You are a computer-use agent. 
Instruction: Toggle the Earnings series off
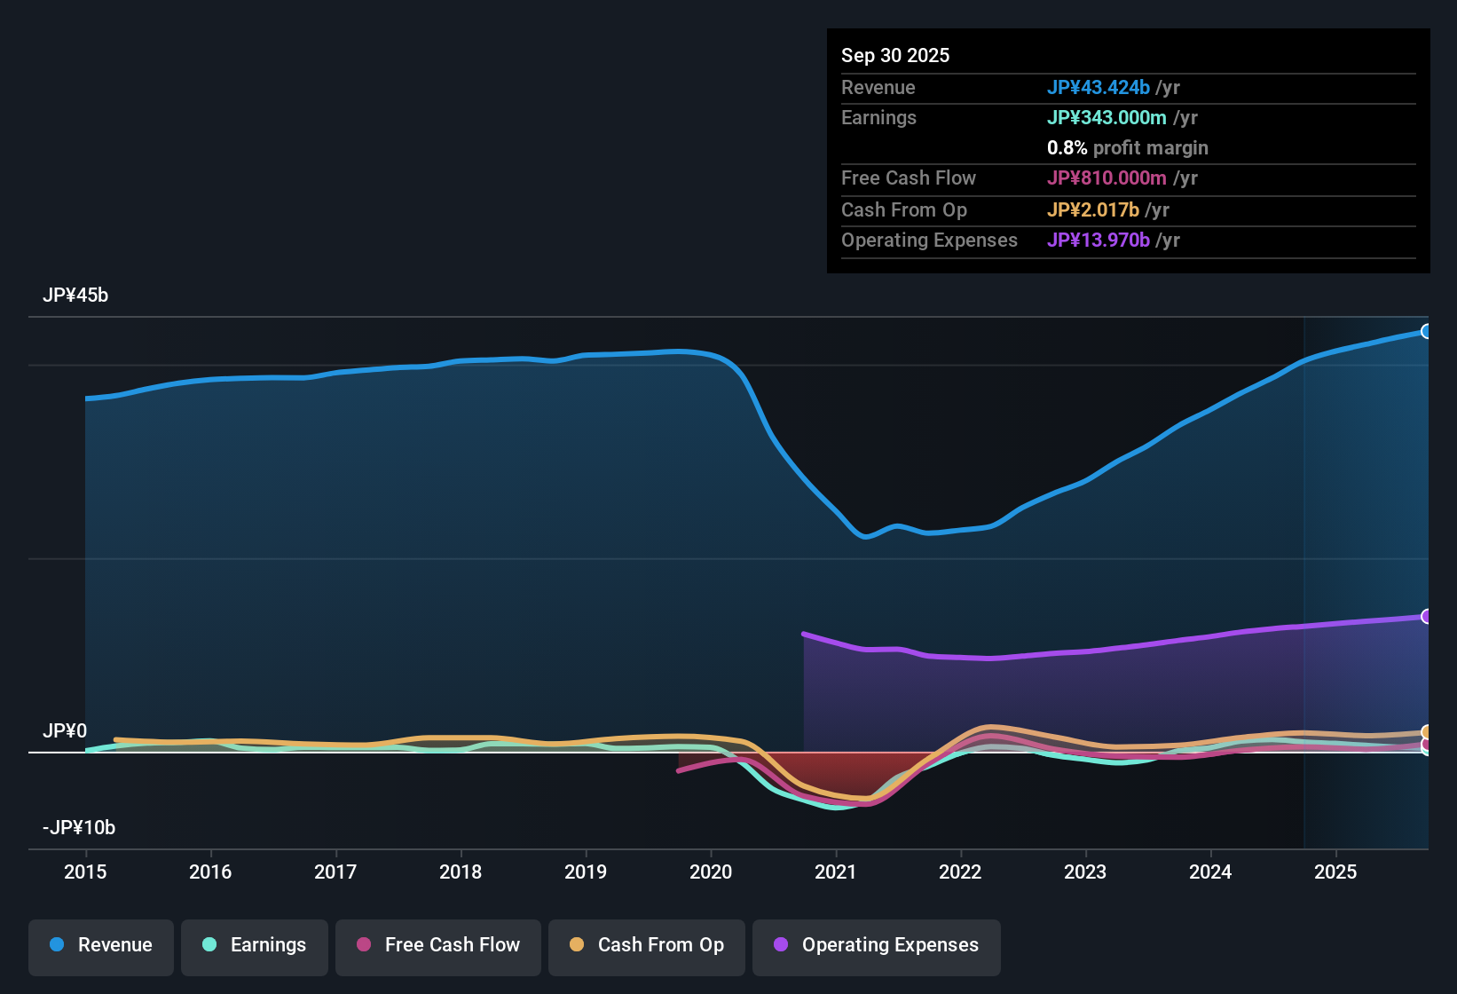(254, 946)
